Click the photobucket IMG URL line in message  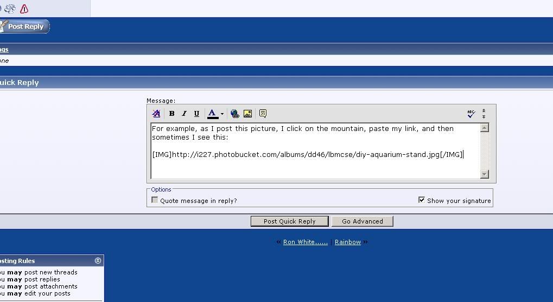click(307, 154)
